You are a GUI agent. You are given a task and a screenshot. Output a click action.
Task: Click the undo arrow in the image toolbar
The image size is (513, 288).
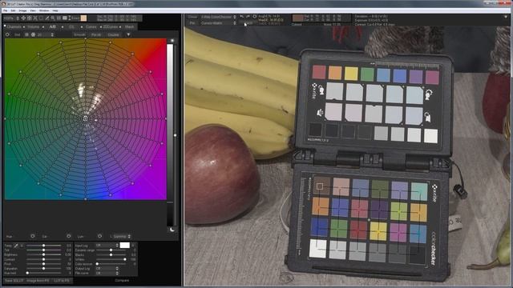(241, 17)
